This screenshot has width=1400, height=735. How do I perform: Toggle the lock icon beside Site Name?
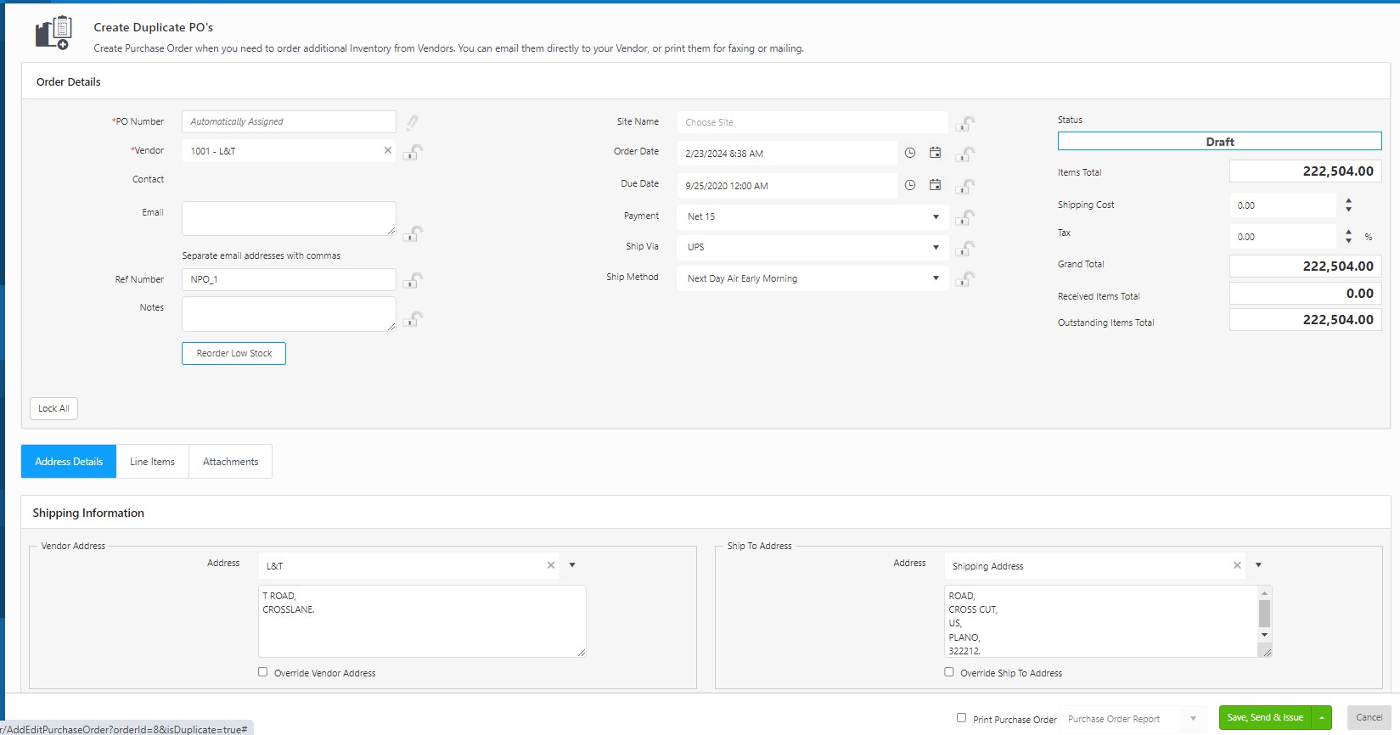(x=965, y=124)
